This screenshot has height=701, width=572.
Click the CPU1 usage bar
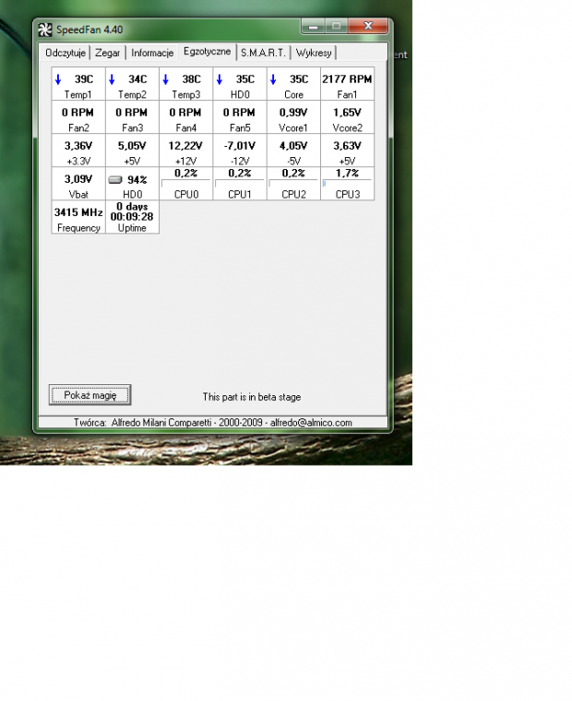[x=240, y=184]
